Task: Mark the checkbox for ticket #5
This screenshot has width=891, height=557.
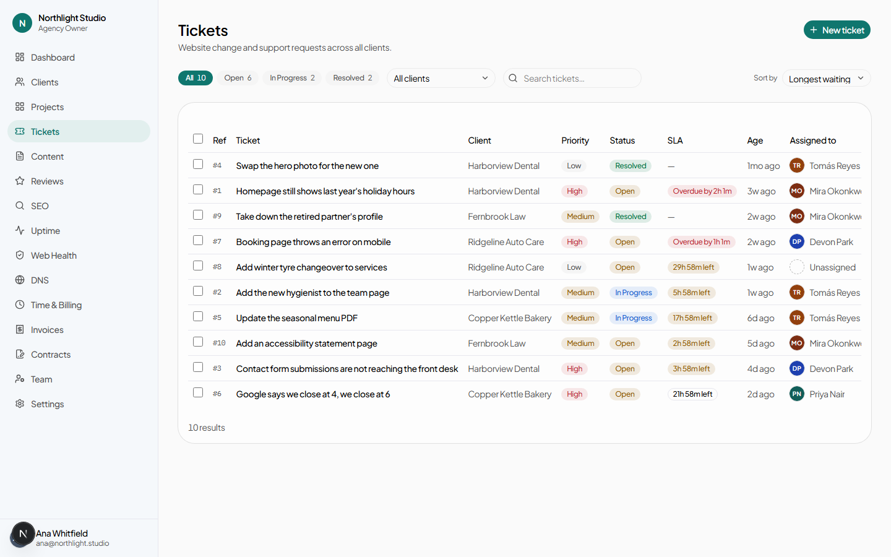Action: (198, 316)
